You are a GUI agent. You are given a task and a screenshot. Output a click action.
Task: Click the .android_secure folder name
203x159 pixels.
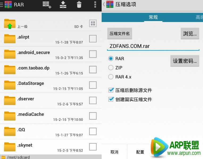34,52
